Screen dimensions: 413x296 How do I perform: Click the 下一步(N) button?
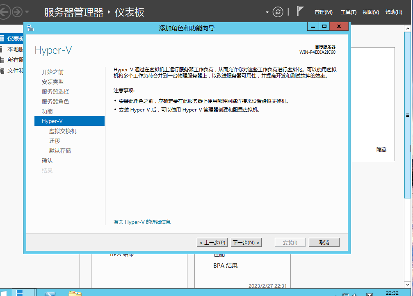click(246, 242)
